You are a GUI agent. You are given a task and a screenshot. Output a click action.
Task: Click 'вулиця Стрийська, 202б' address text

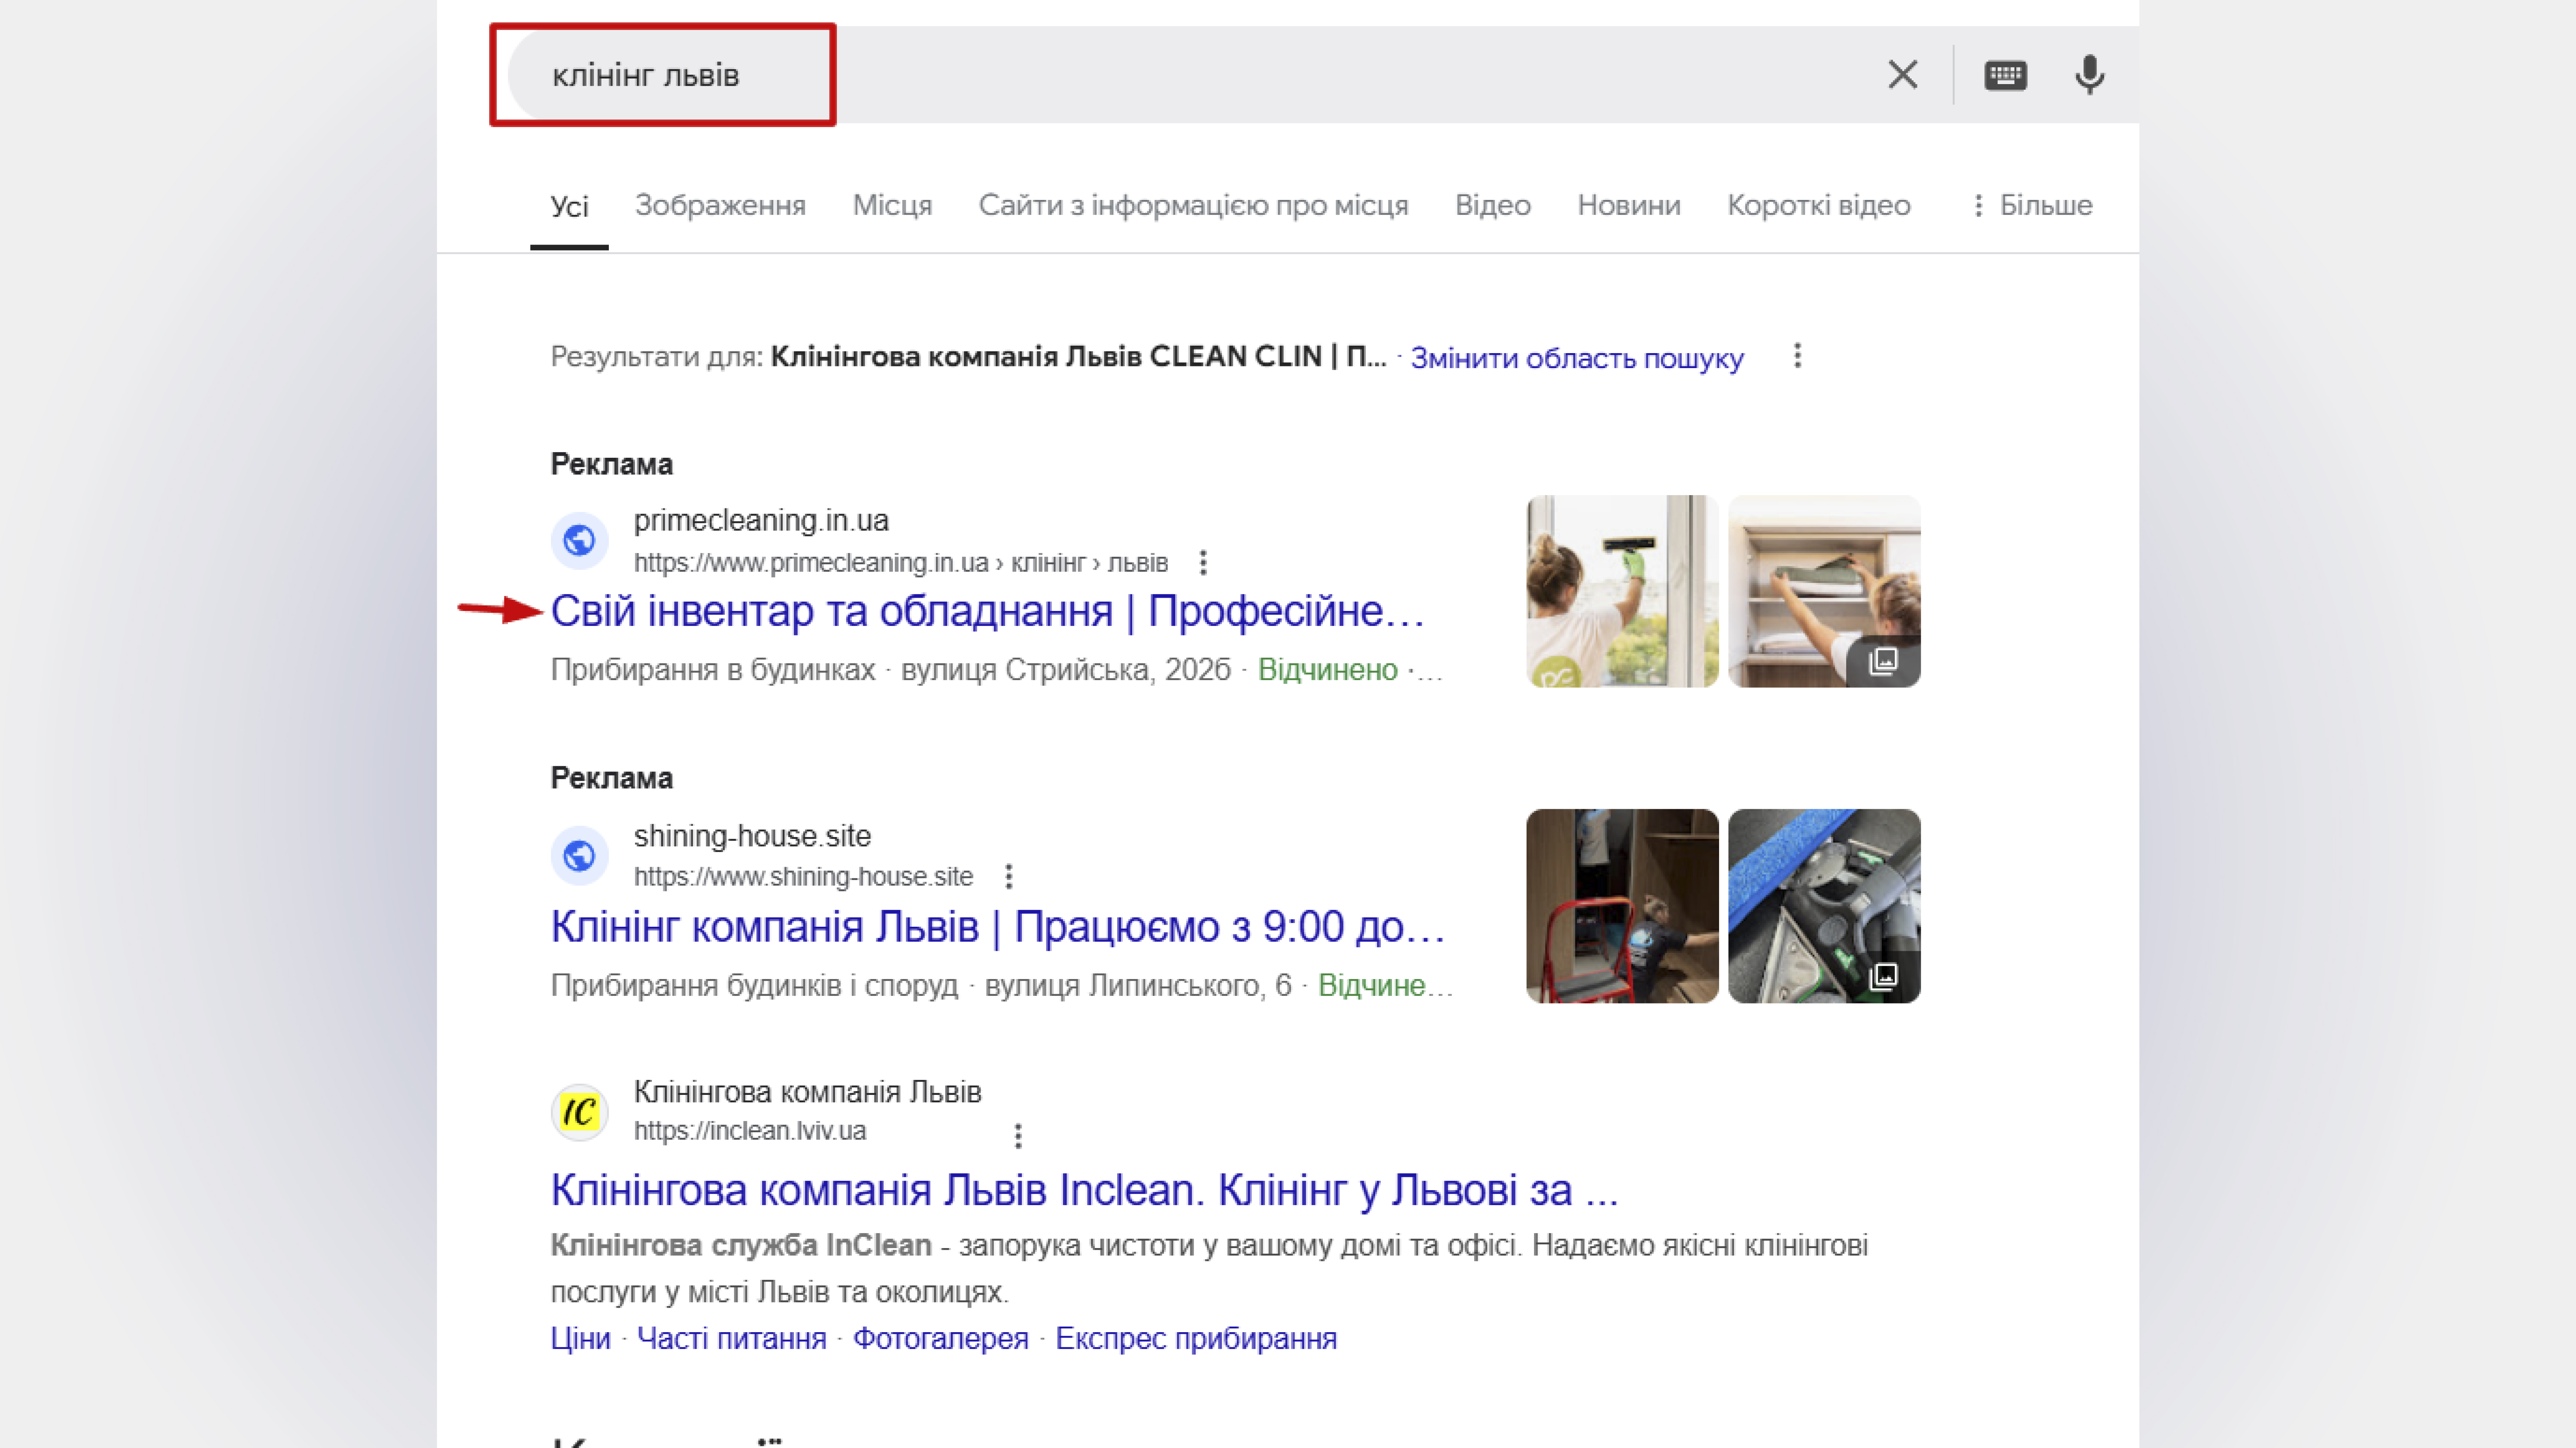(x=1065, y=670)
